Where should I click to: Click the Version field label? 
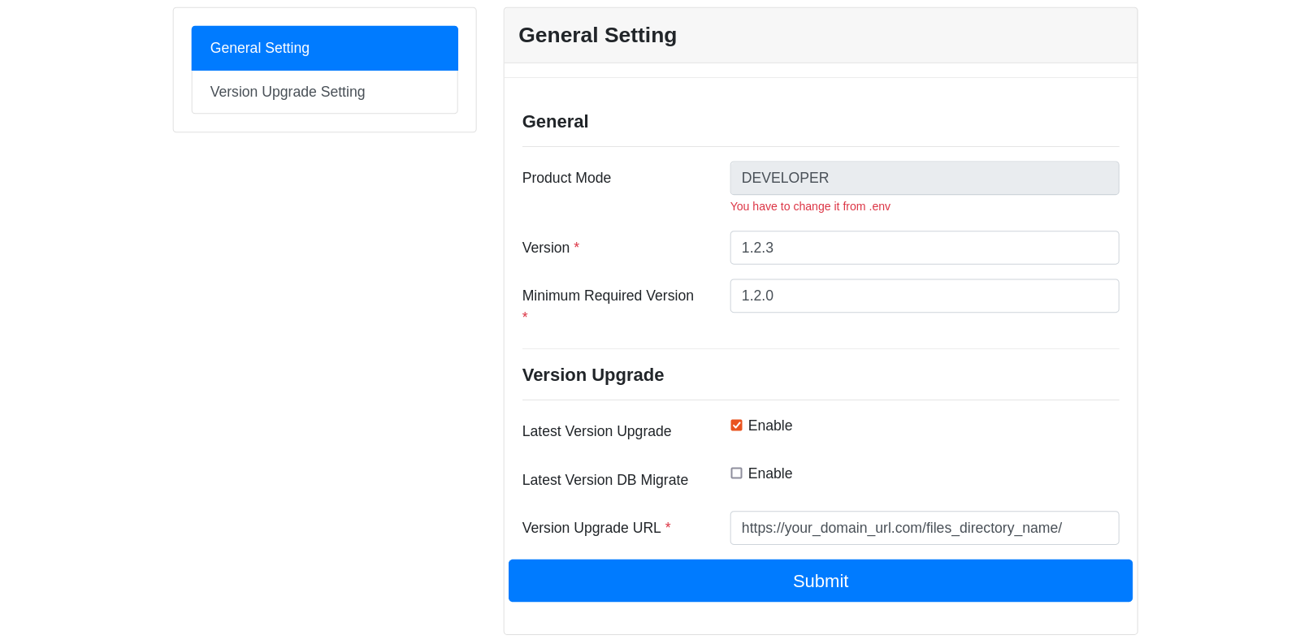[x=546, y=248]
